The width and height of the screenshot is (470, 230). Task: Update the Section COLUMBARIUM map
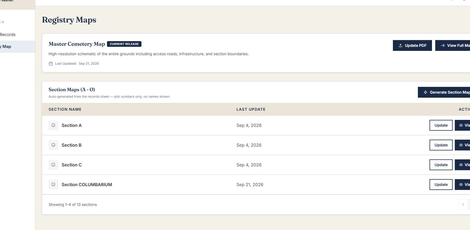coord(441,185)
